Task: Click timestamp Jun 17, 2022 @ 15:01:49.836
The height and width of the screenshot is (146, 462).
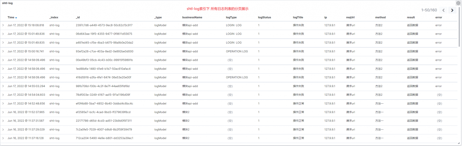Action: (x=26, y=34)
